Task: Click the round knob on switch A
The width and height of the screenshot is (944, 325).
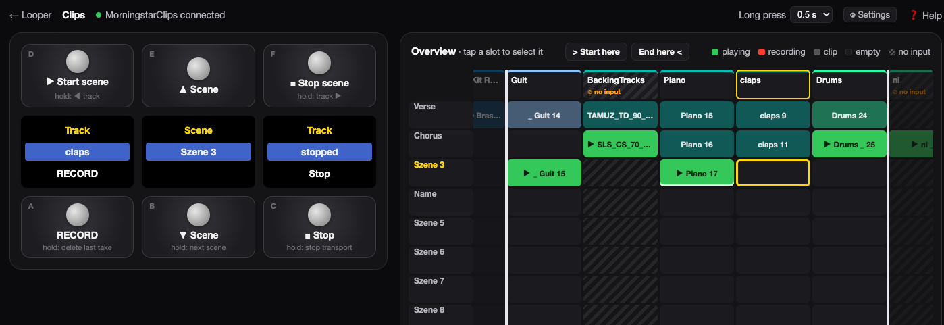Action: pos(78,215)
